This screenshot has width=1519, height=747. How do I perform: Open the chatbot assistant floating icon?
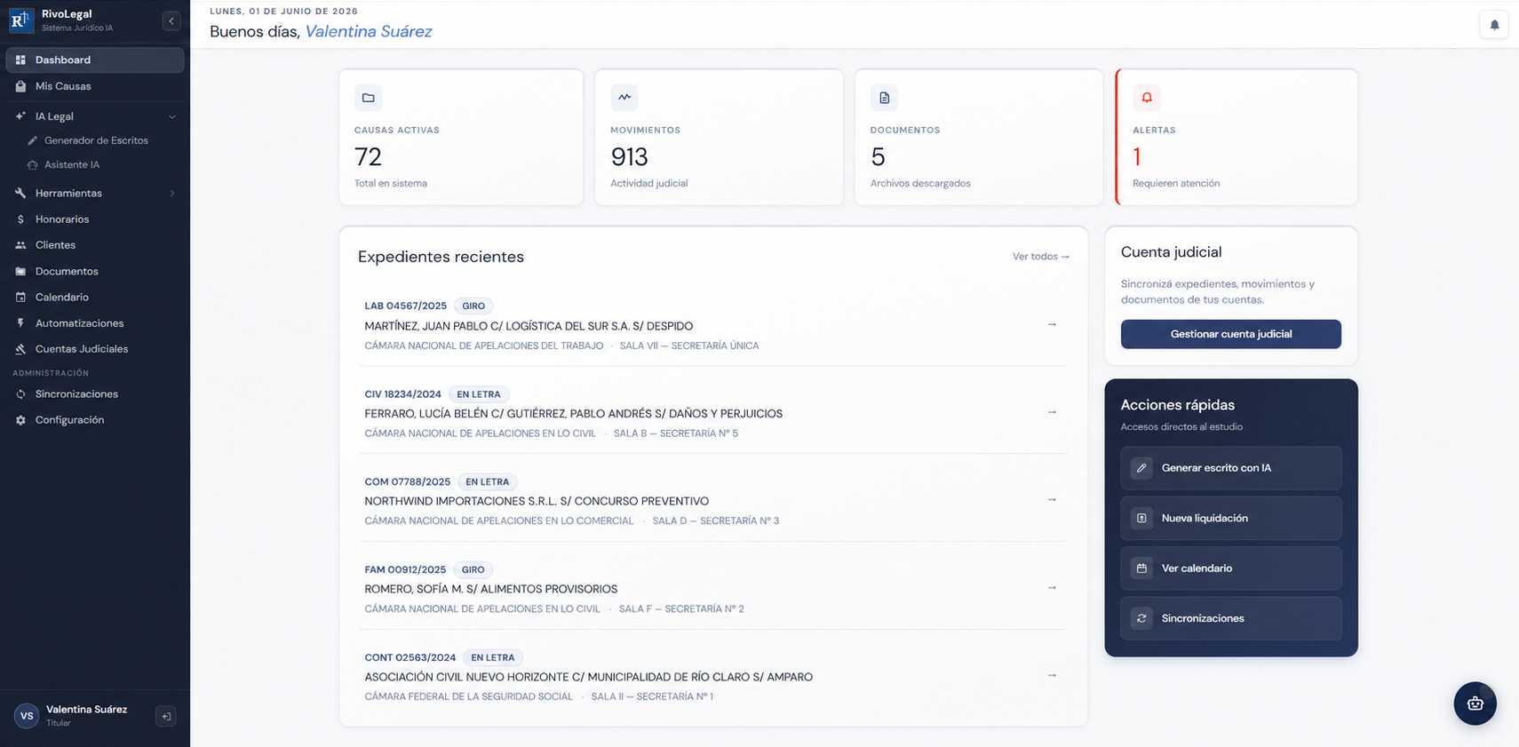[1475, 703]
